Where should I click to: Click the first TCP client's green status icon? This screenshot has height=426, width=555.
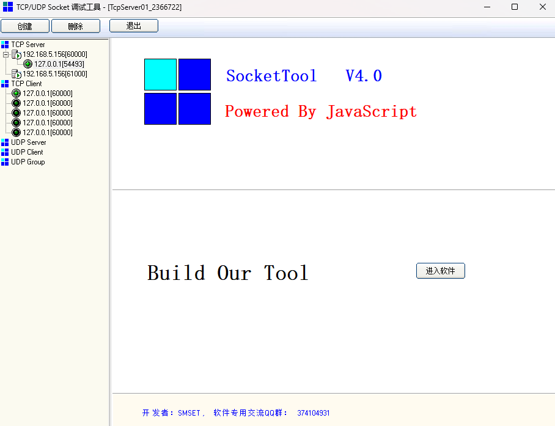(17, 94)
